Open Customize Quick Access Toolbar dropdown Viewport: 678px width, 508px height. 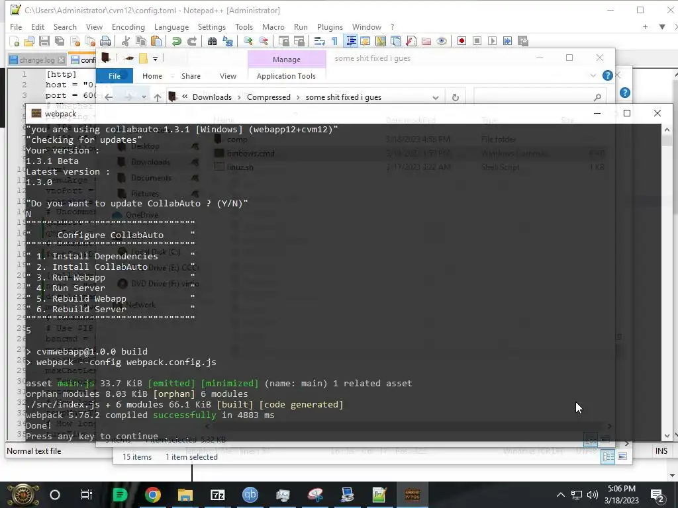pyautogui.click(x=155, y=58)
